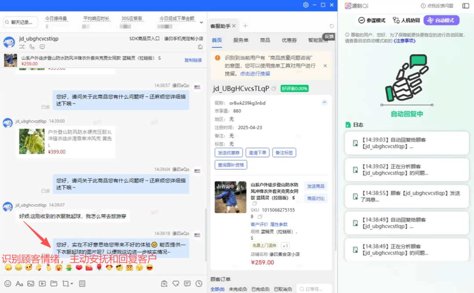Open settings icon in blue title bar
Screen dimensions: 474x293
[x=306, y=5]
